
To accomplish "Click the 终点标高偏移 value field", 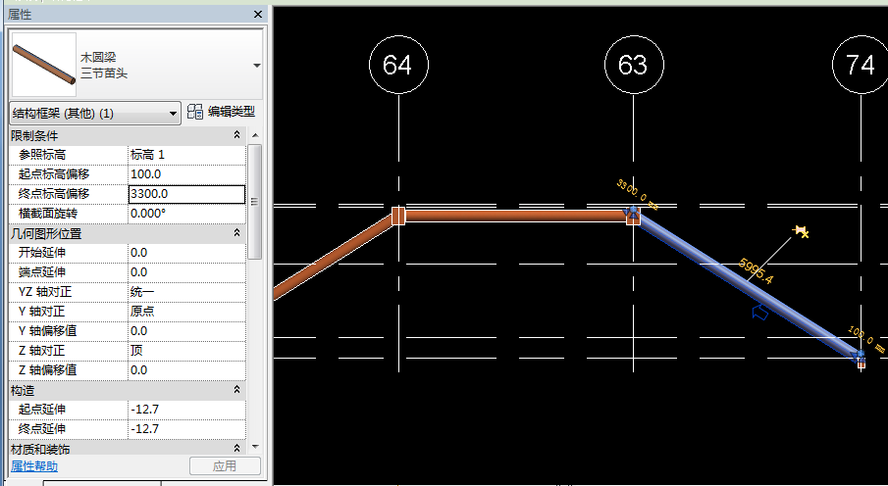I will 184,194.
